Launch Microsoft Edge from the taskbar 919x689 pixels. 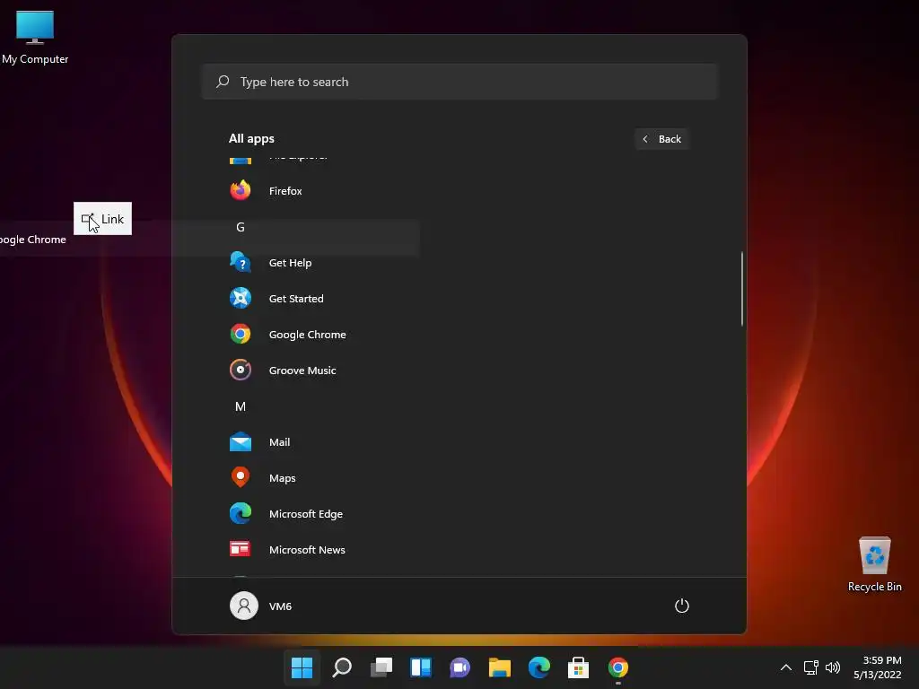[539, 667]
